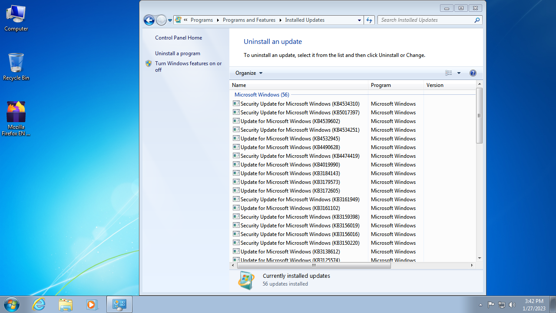Viewport: 556px width, 313px height.
Task: Select Security Update KB5017397 row
Action: click(x=353, y=112)
